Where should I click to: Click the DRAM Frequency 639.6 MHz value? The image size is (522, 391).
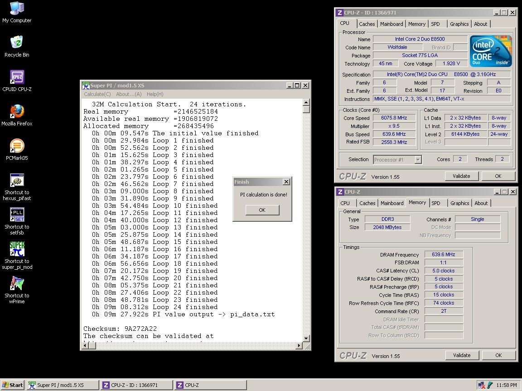coord(444,254)
